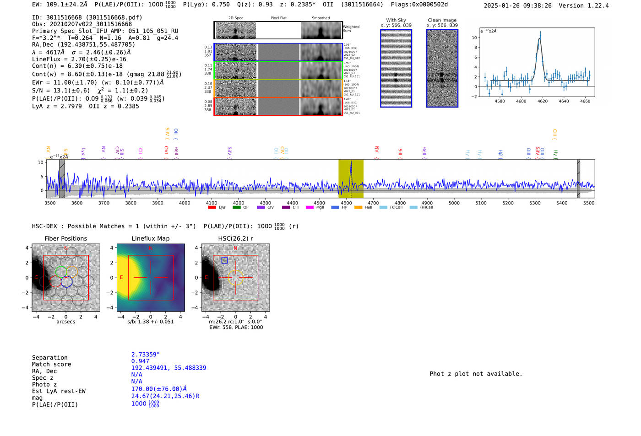Click the RA, Dec value 192.439491, 55.488339
The height and width of the screenshot is (436, 641).
168,368
